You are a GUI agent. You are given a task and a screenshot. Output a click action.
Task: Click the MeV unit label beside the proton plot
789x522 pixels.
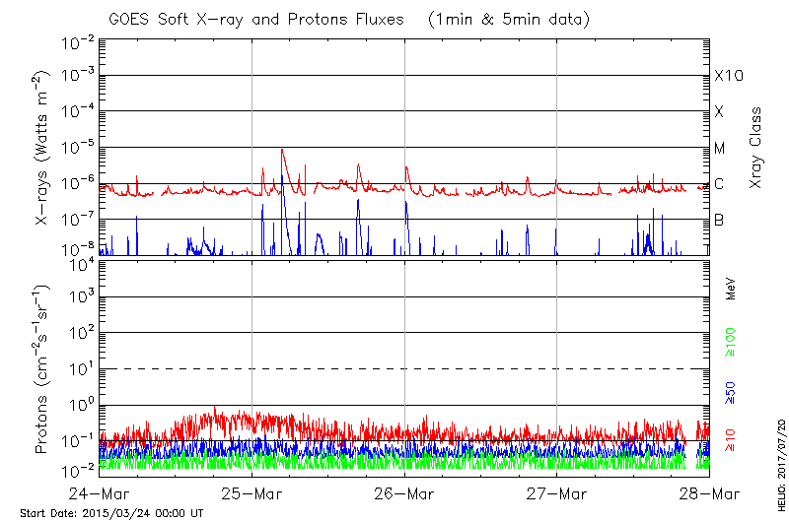tap(732, 291)
